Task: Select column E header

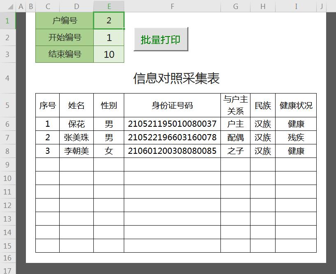Action: click(x=109, y=6)
